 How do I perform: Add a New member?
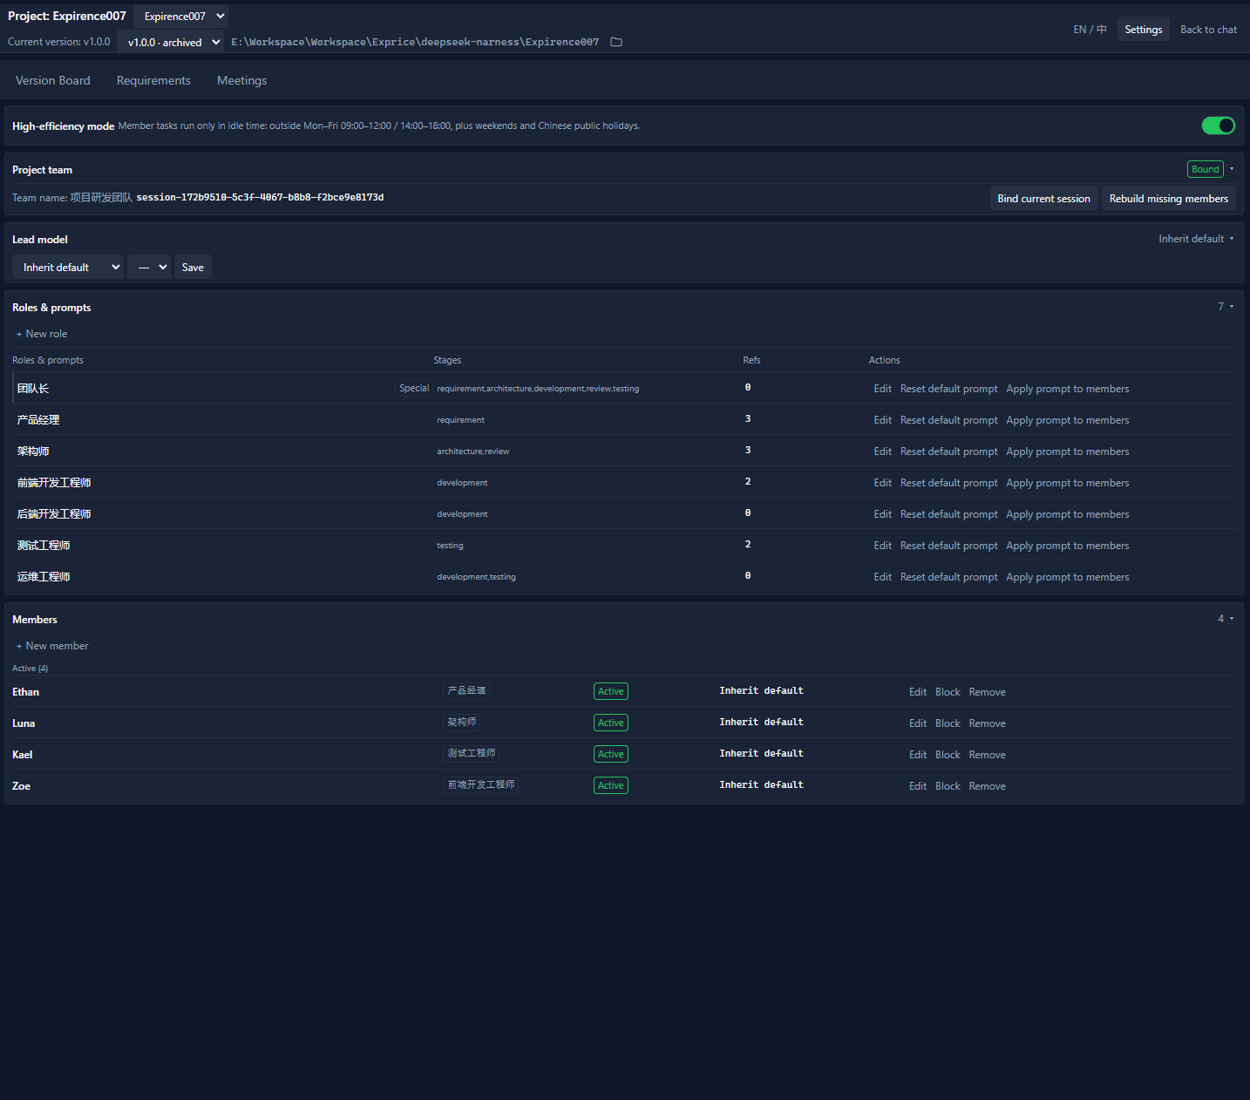coord(52,646)
